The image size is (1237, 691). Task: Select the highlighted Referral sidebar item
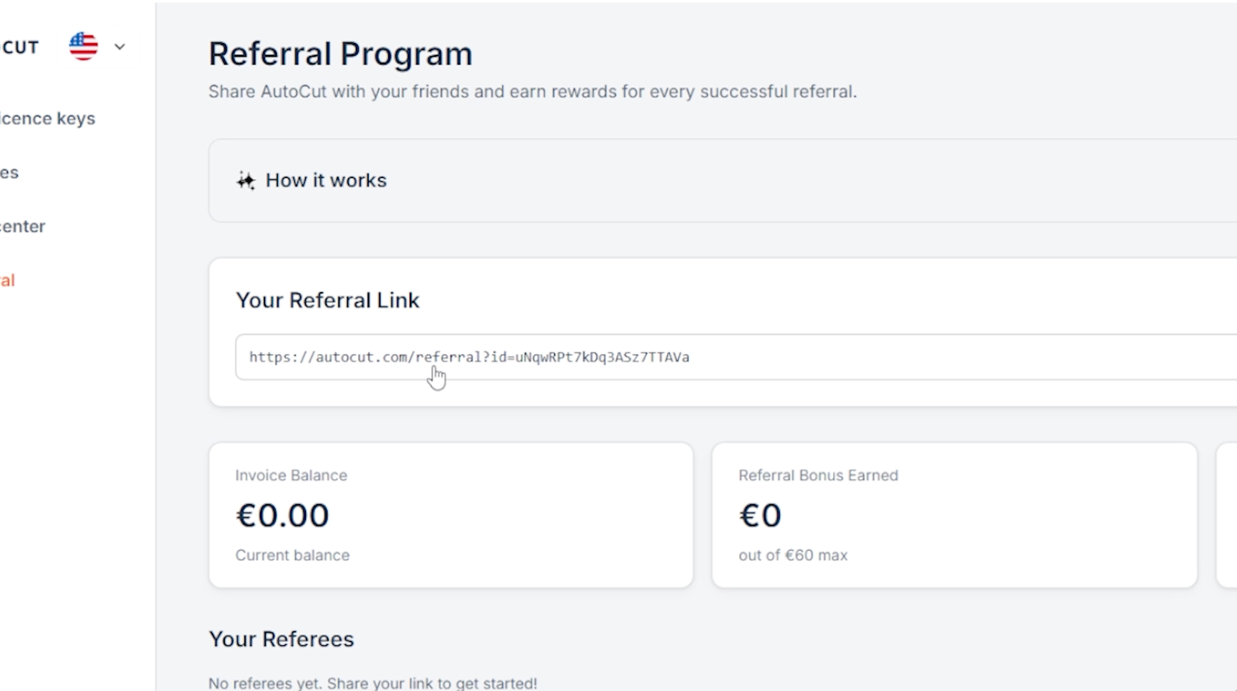pyautogui.click(x=7, y=281)
